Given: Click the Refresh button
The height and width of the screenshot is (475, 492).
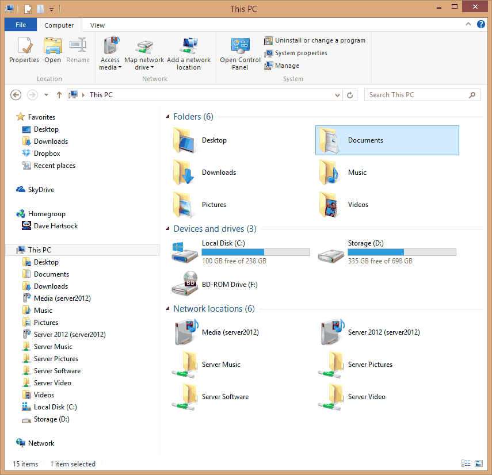Looking at the screenshot, I should pyautogui.click(x=350, y=95).
